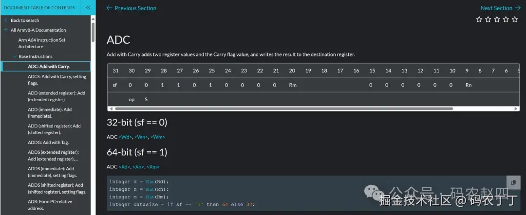The image size is (526, 215).
Task: Go to Next Section
Action: (x=500, y=8)
